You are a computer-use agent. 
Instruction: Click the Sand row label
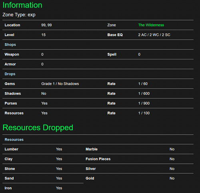coord(9,178)
